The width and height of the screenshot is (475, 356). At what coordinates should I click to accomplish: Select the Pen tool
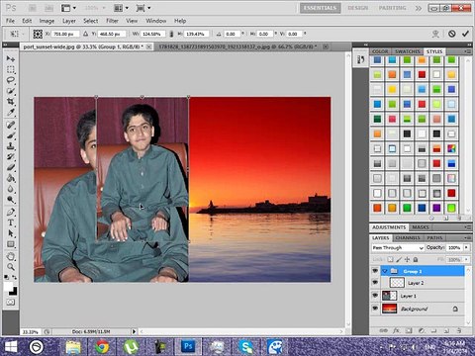click(11, 212)
